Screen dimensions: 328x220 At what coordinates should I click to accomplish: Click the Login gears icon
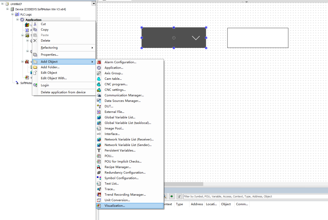(35, 85)
